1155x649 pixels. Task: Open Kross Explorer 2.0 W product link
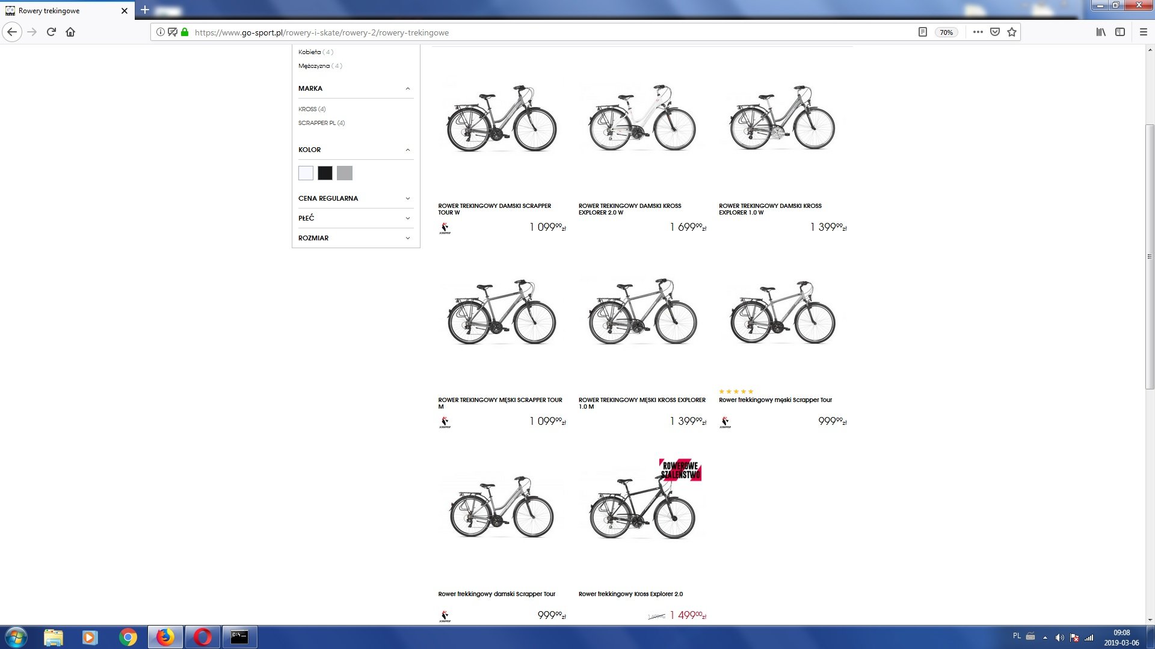coord(629,209)
